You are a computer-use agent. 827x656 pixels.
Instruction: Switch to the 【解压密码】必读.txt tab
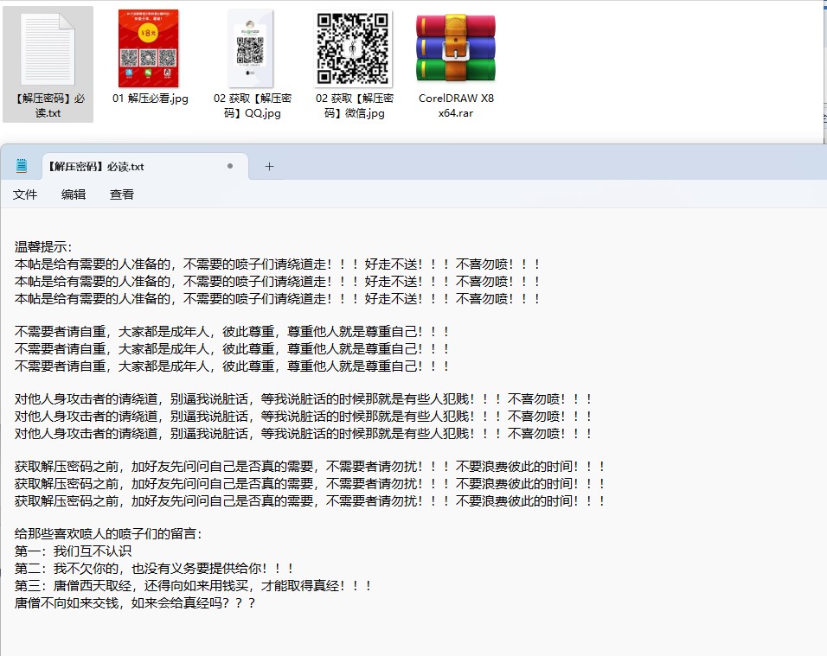[x=145, y=167]
